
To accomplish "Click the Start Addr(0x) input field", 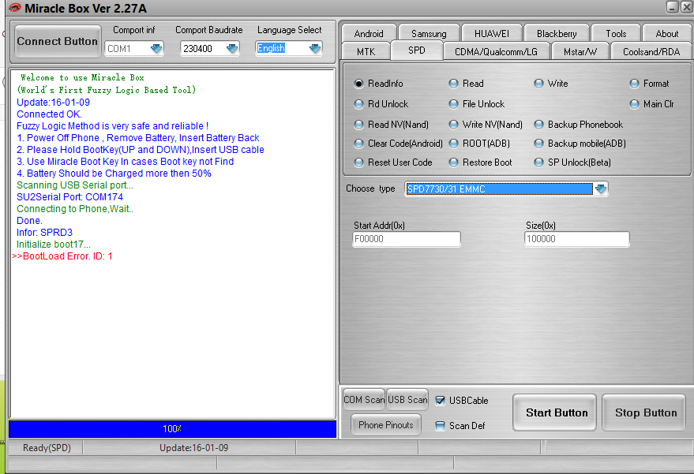I will (x=407, y=239).
